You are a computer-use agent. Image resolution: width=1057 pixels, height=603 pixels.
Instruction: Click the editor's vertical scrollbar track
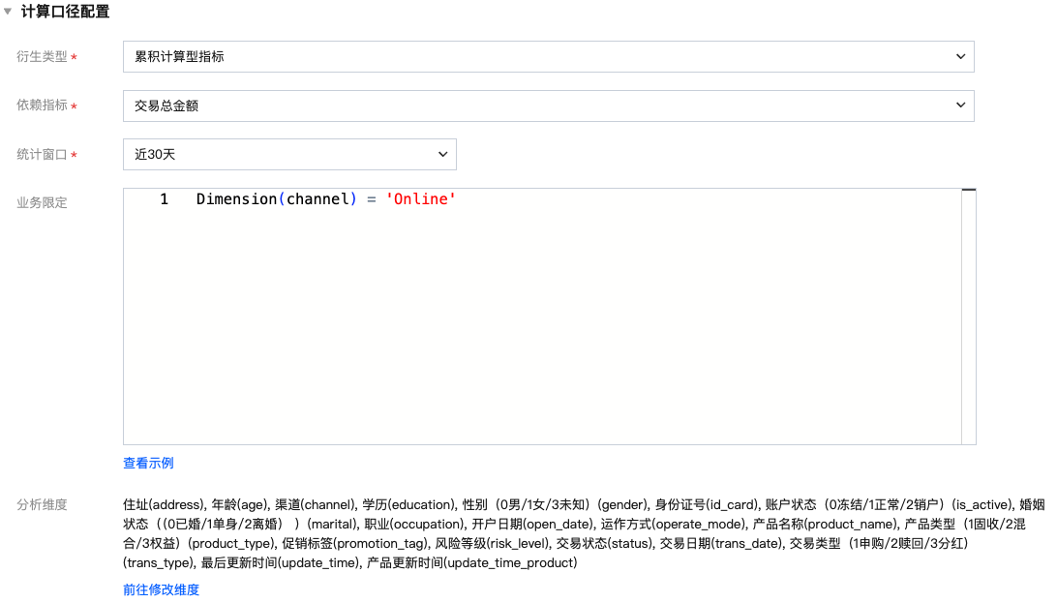tap(969, 316)
